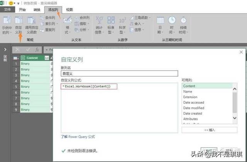This screenshot has height=162, width=247.
Task: Open 信息 information dropdown
Action: tap(137, 30)
